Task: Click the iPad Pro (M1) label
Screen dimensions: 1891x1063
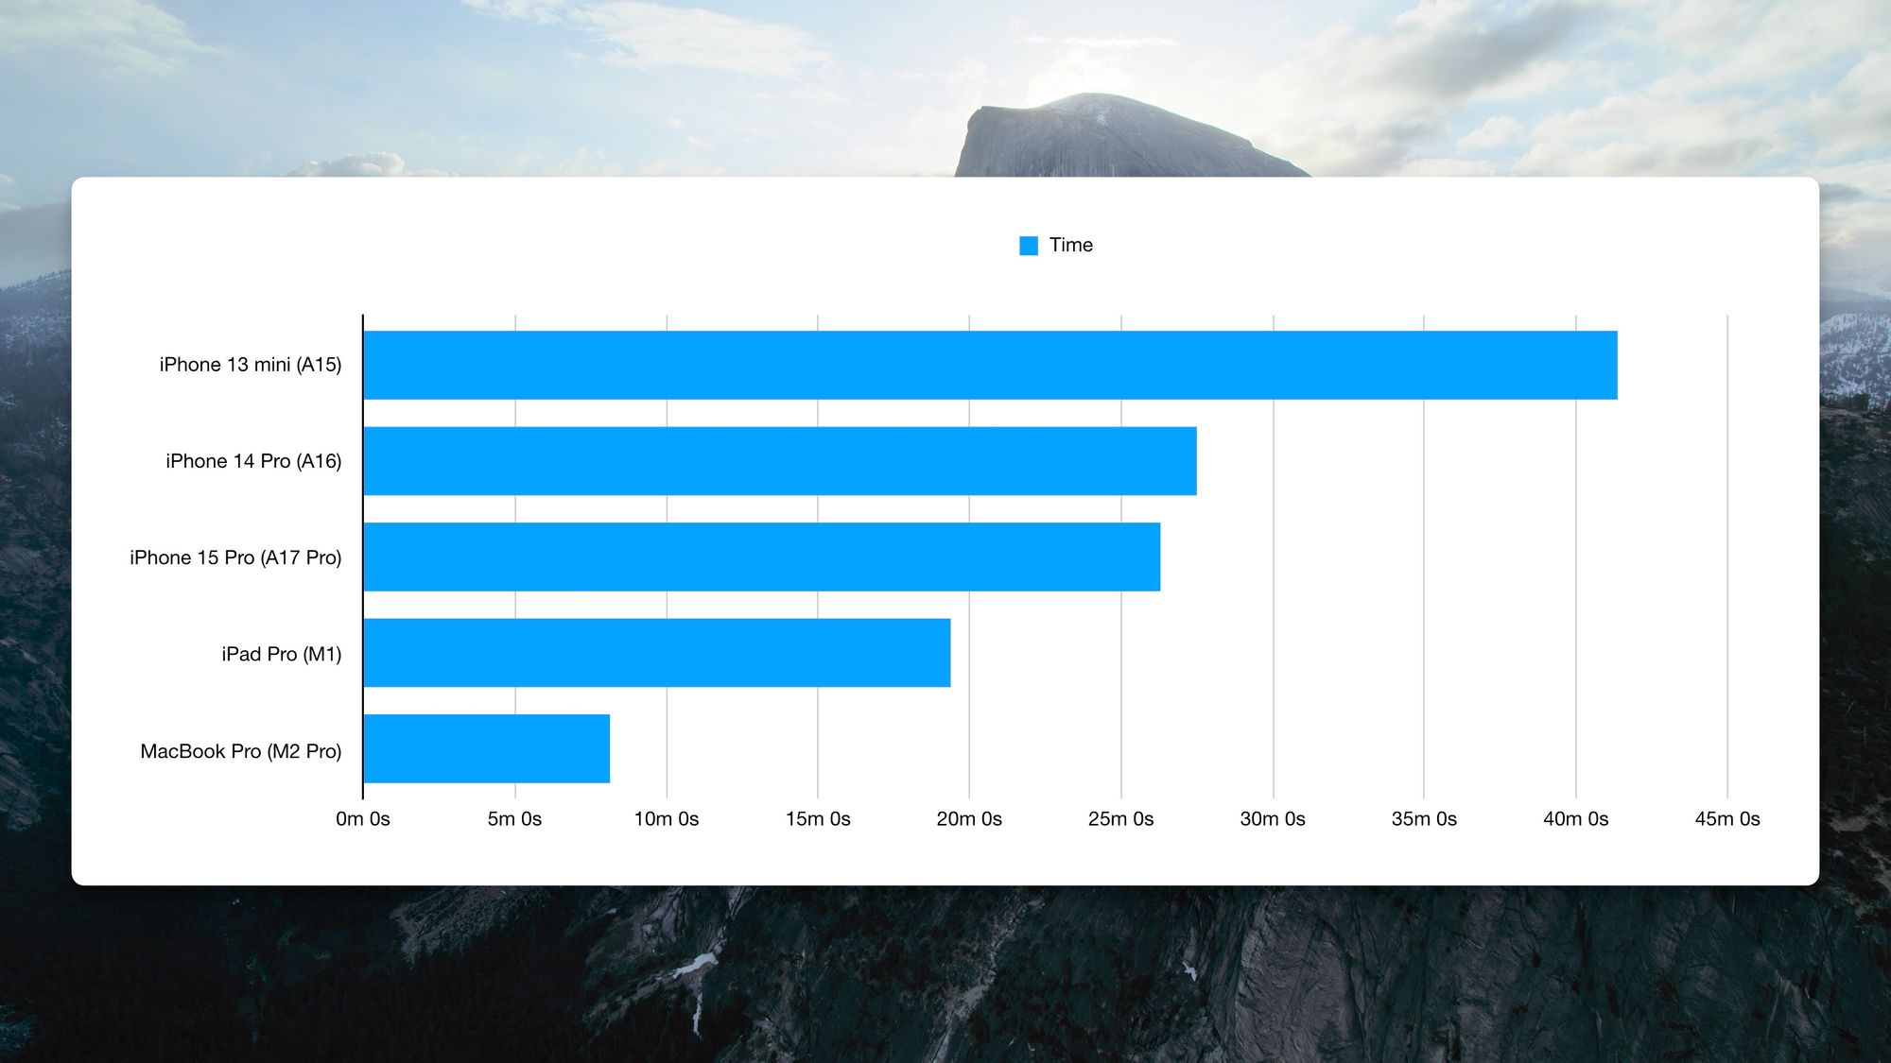Action: click(x=282, y=654)
